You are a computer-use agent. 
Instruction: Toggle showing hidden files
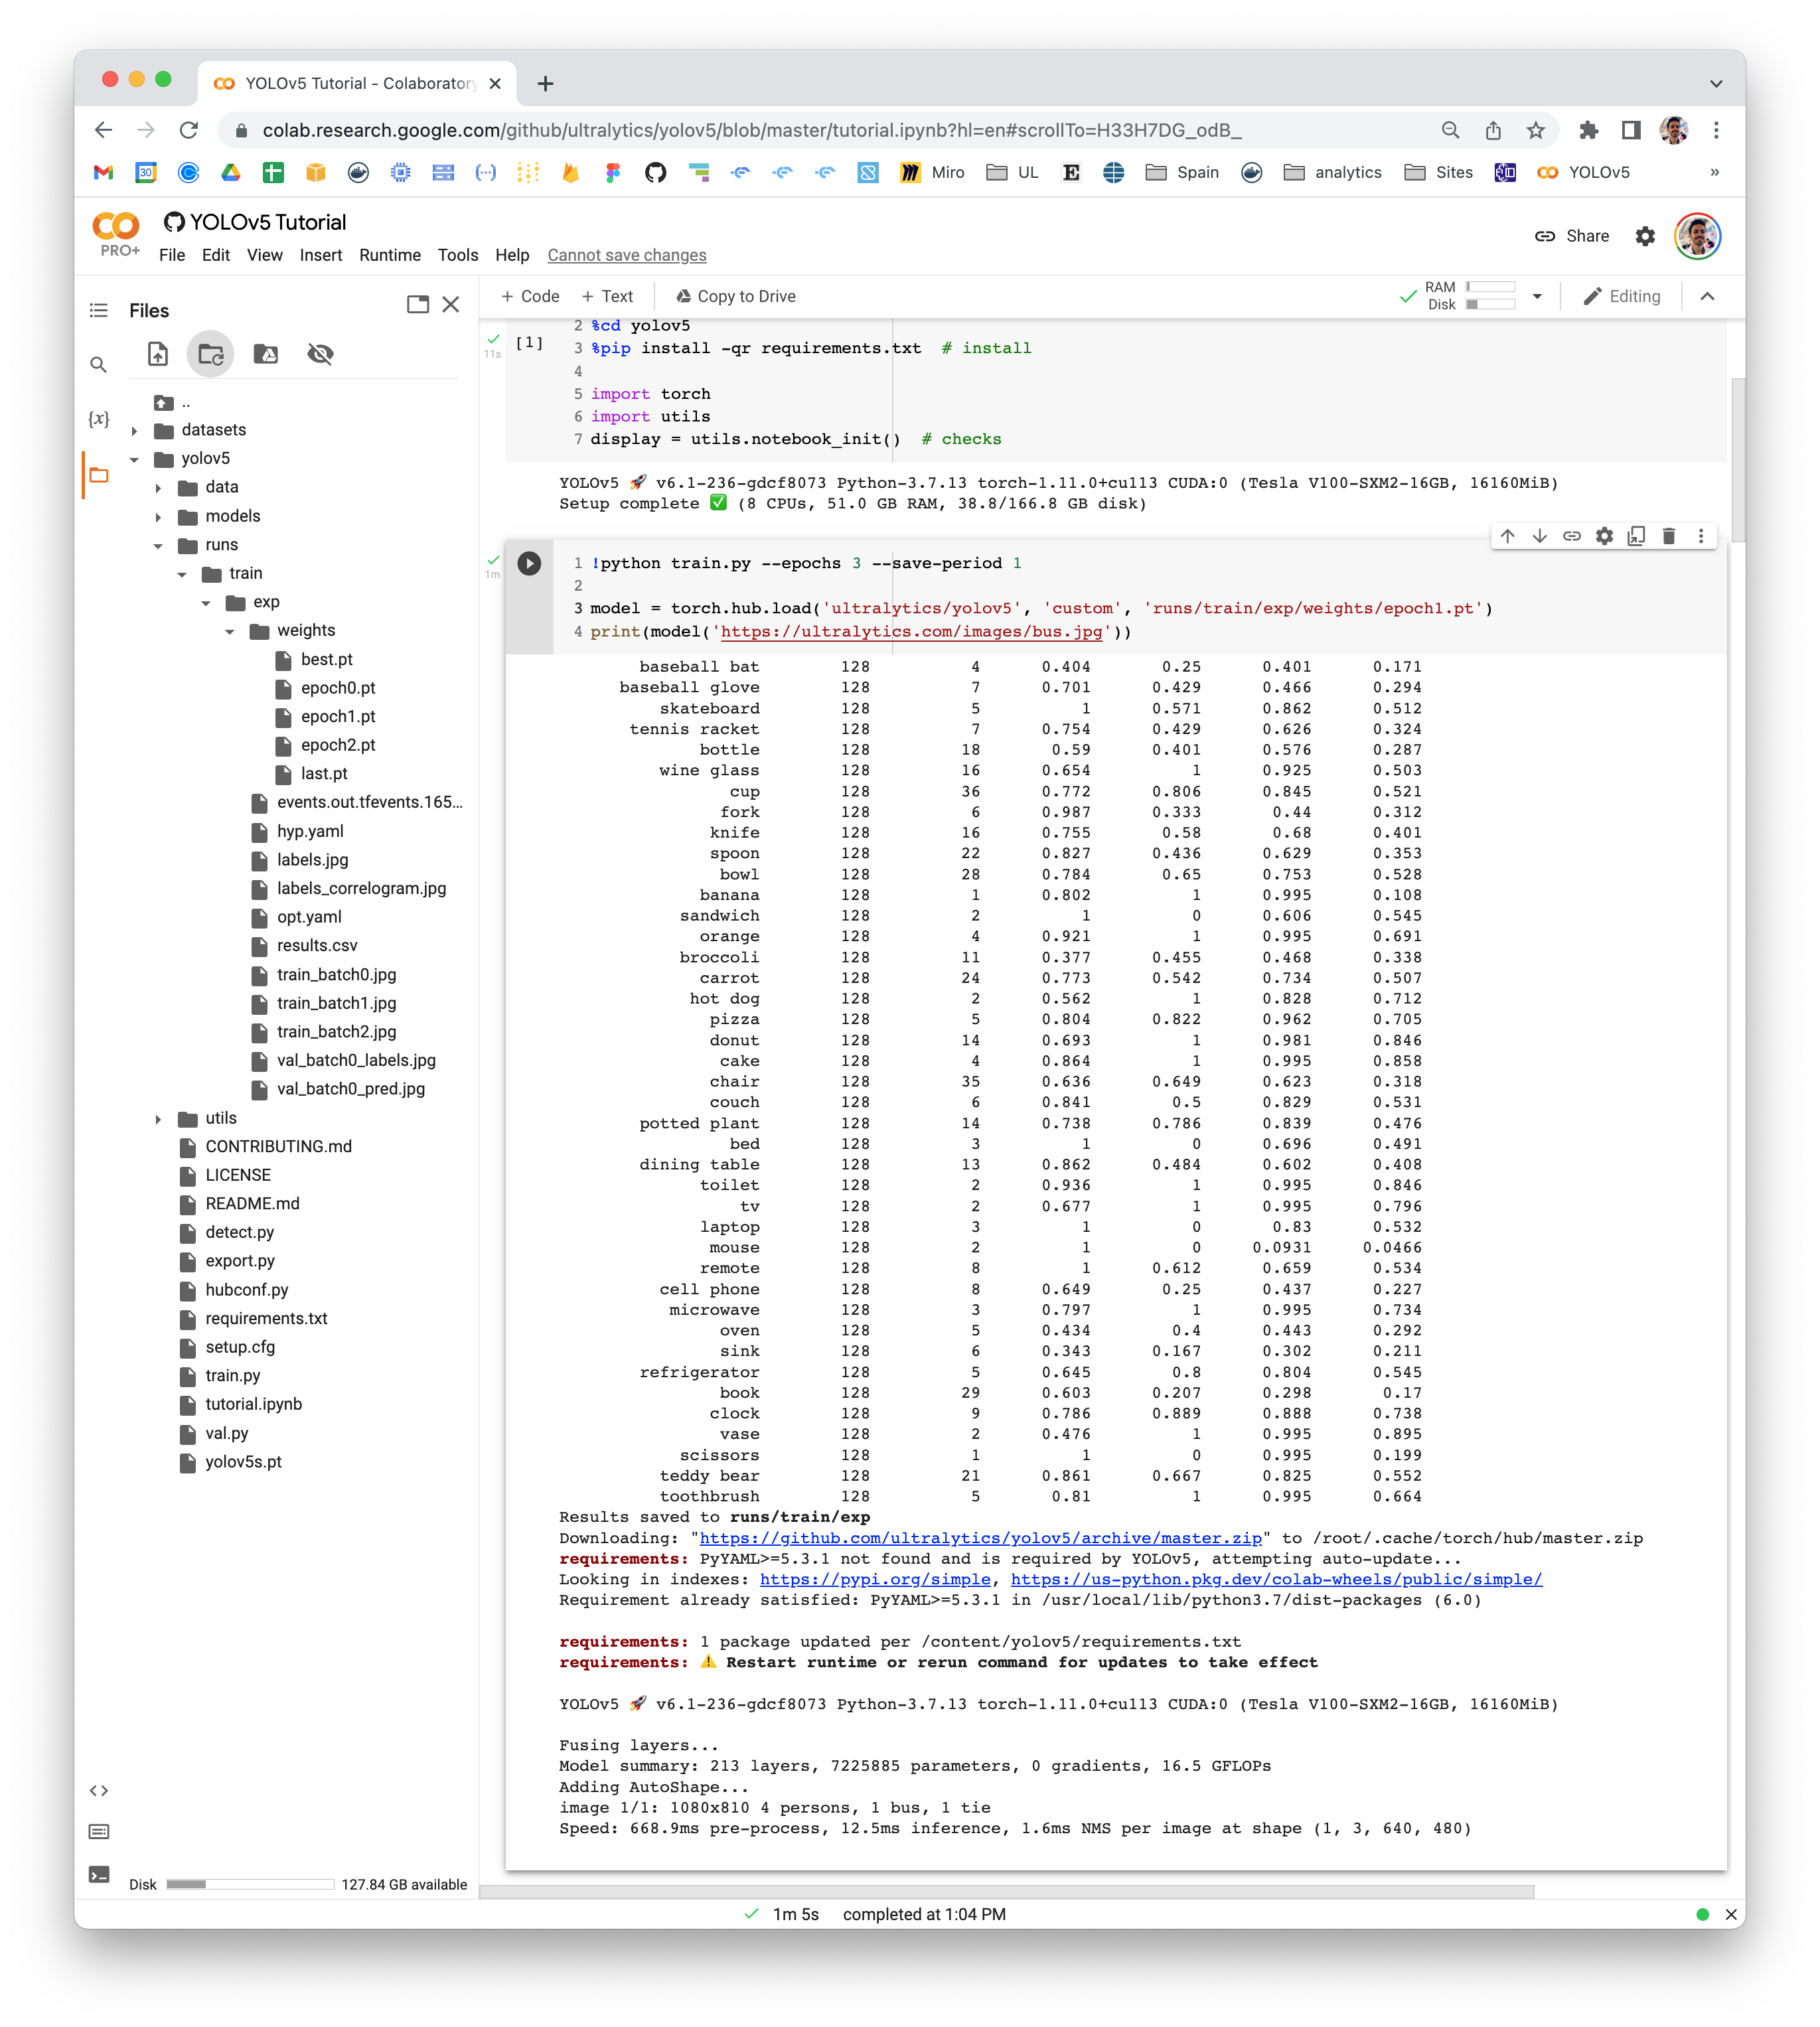(320, 354)
